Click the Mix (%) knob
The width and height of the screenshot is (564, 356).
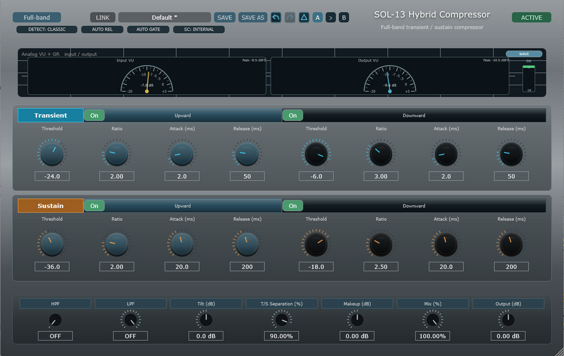point(433,320)
